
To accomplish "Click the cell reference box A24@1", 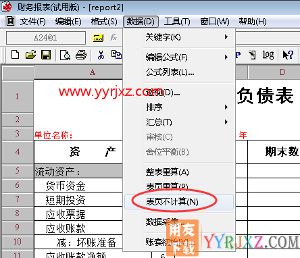I will (46, 38).
